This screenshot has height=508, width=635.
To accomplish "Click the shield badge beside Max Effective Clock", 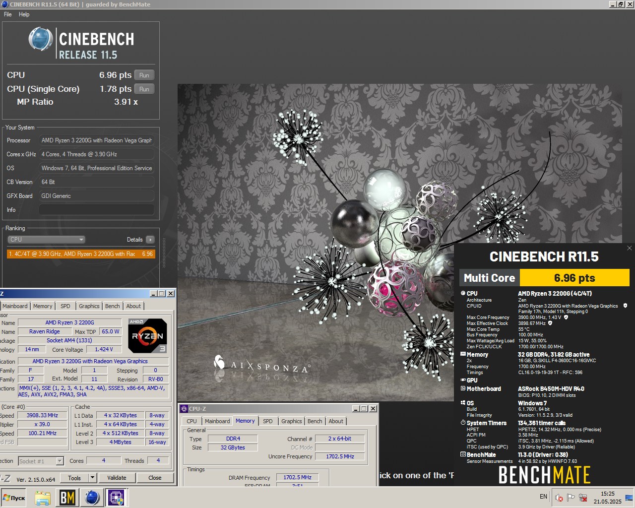I will tap(550, 323).
